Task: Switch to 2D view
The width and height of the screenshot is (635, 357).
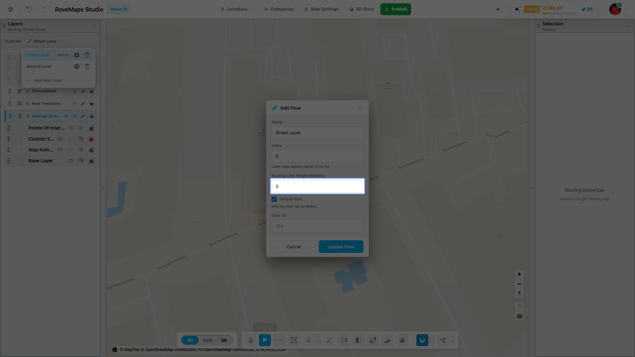Action: [x=190, y=340]
